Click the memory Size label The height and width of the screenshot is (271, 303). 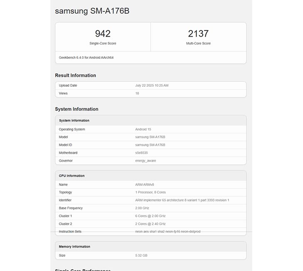[62, 256]
